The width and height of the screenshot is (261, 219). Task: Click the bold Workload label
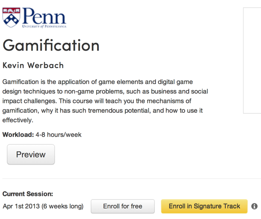coord(18,135)
